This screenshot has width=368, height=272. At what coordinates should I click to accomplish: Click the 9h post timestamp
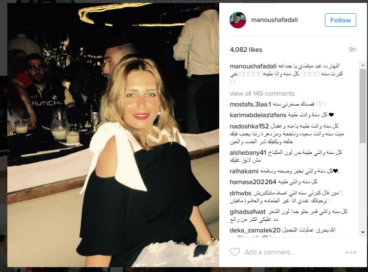[352, 49]
